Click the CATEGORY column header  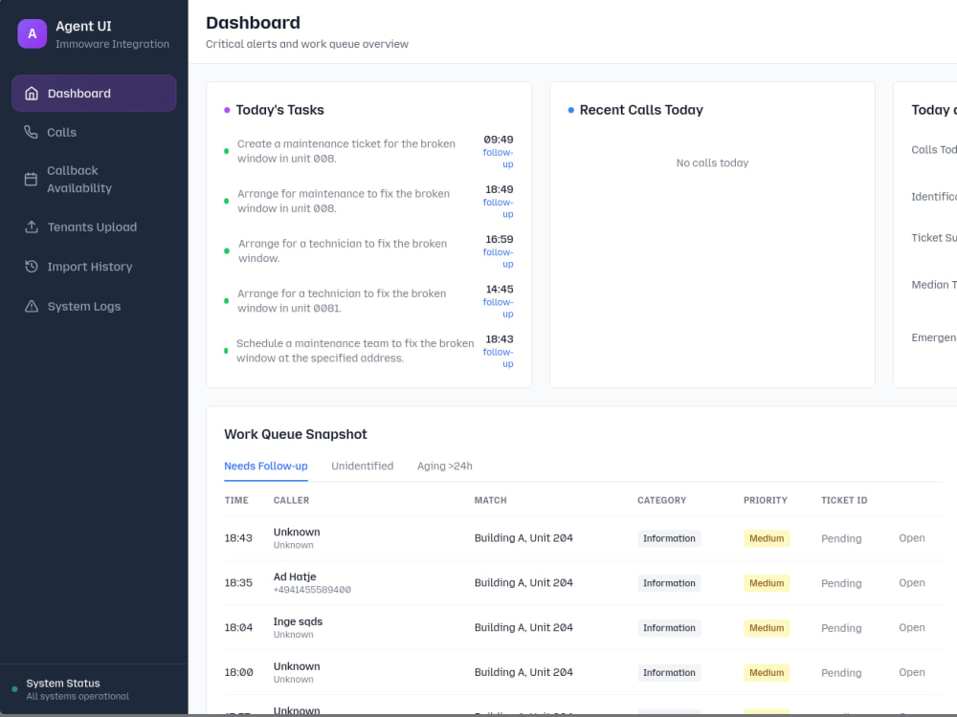(x=661, y=500)
